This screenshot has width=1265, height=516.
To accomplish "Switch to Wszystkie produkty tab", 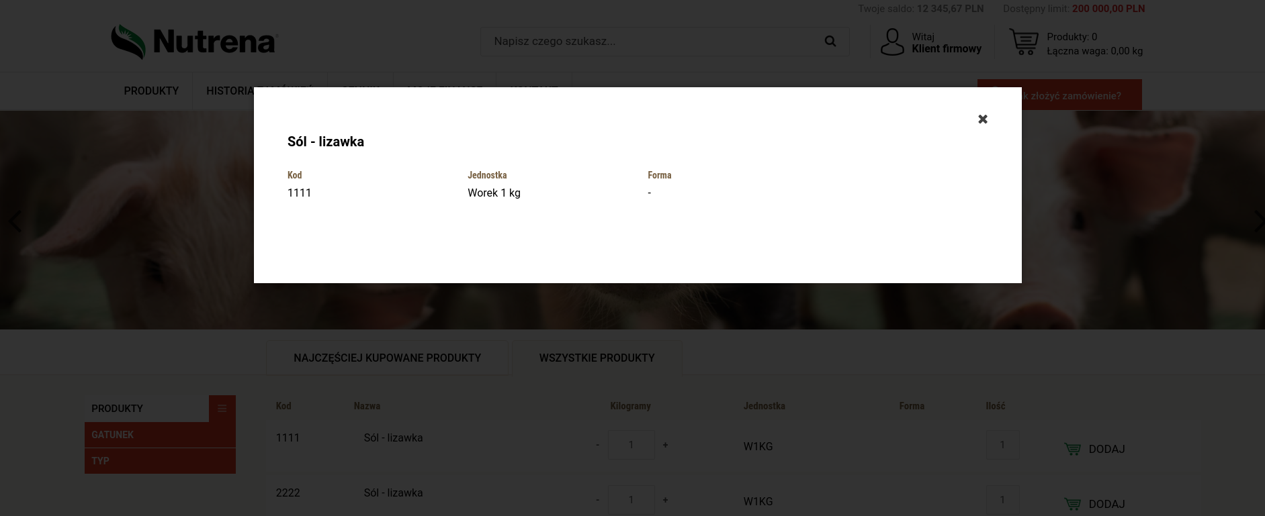I will pos(597,358).
